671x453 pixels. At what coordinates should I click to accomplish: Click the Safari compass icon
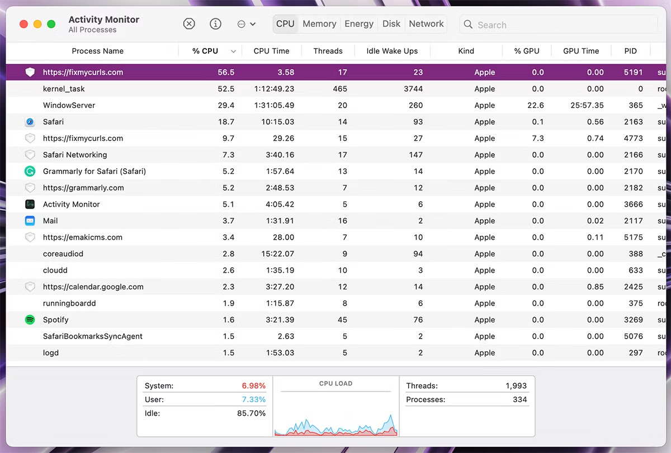pos(30,122)
